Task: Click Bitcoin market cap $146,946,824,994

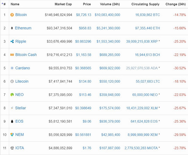Action: (58, 15)
